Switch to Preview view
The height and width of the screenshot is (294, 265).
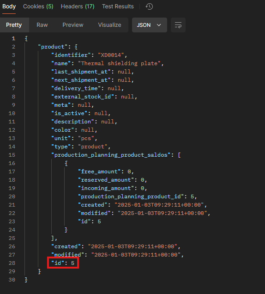(73, 25)
